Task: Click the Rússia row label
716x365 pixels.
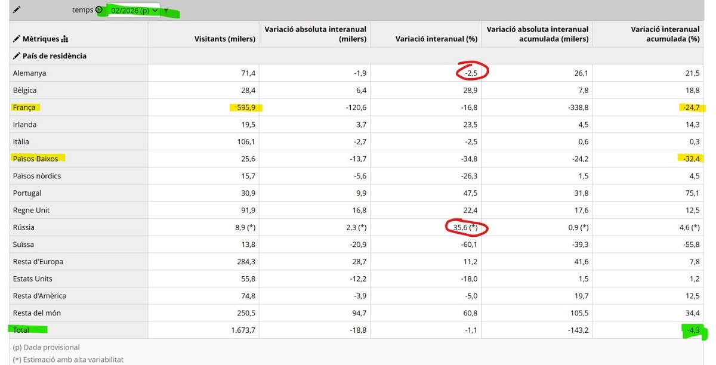Action: [24, 227]
